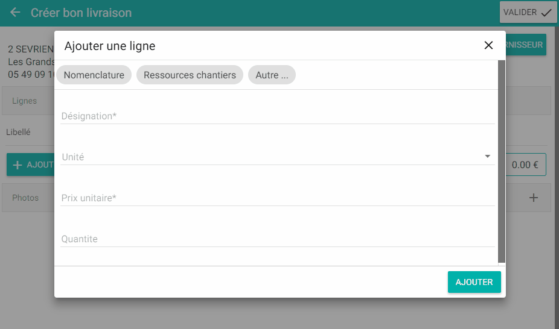This screenshot has height=329, width=559.
Task: Open the Lignes section header
Action: click(25, 101)
